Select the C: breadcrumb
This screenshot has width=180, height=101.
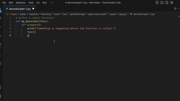click(7, 14)
